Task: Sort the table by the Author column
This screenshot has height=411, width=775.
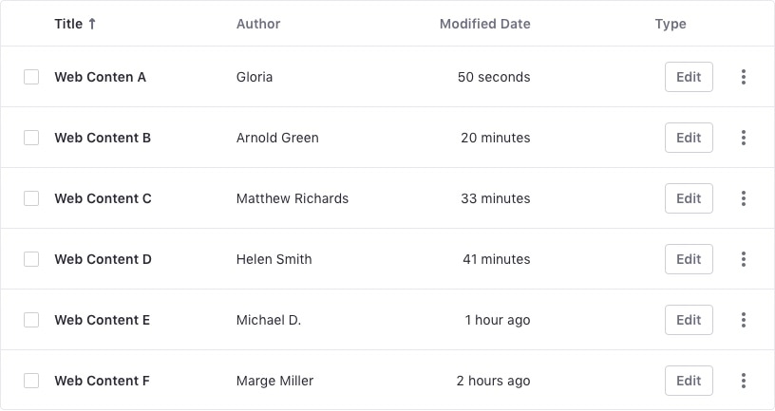Action: [258, 24]
